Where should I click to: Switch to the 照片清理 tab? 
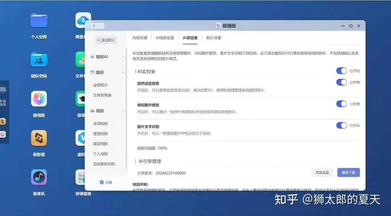point(214,38)
